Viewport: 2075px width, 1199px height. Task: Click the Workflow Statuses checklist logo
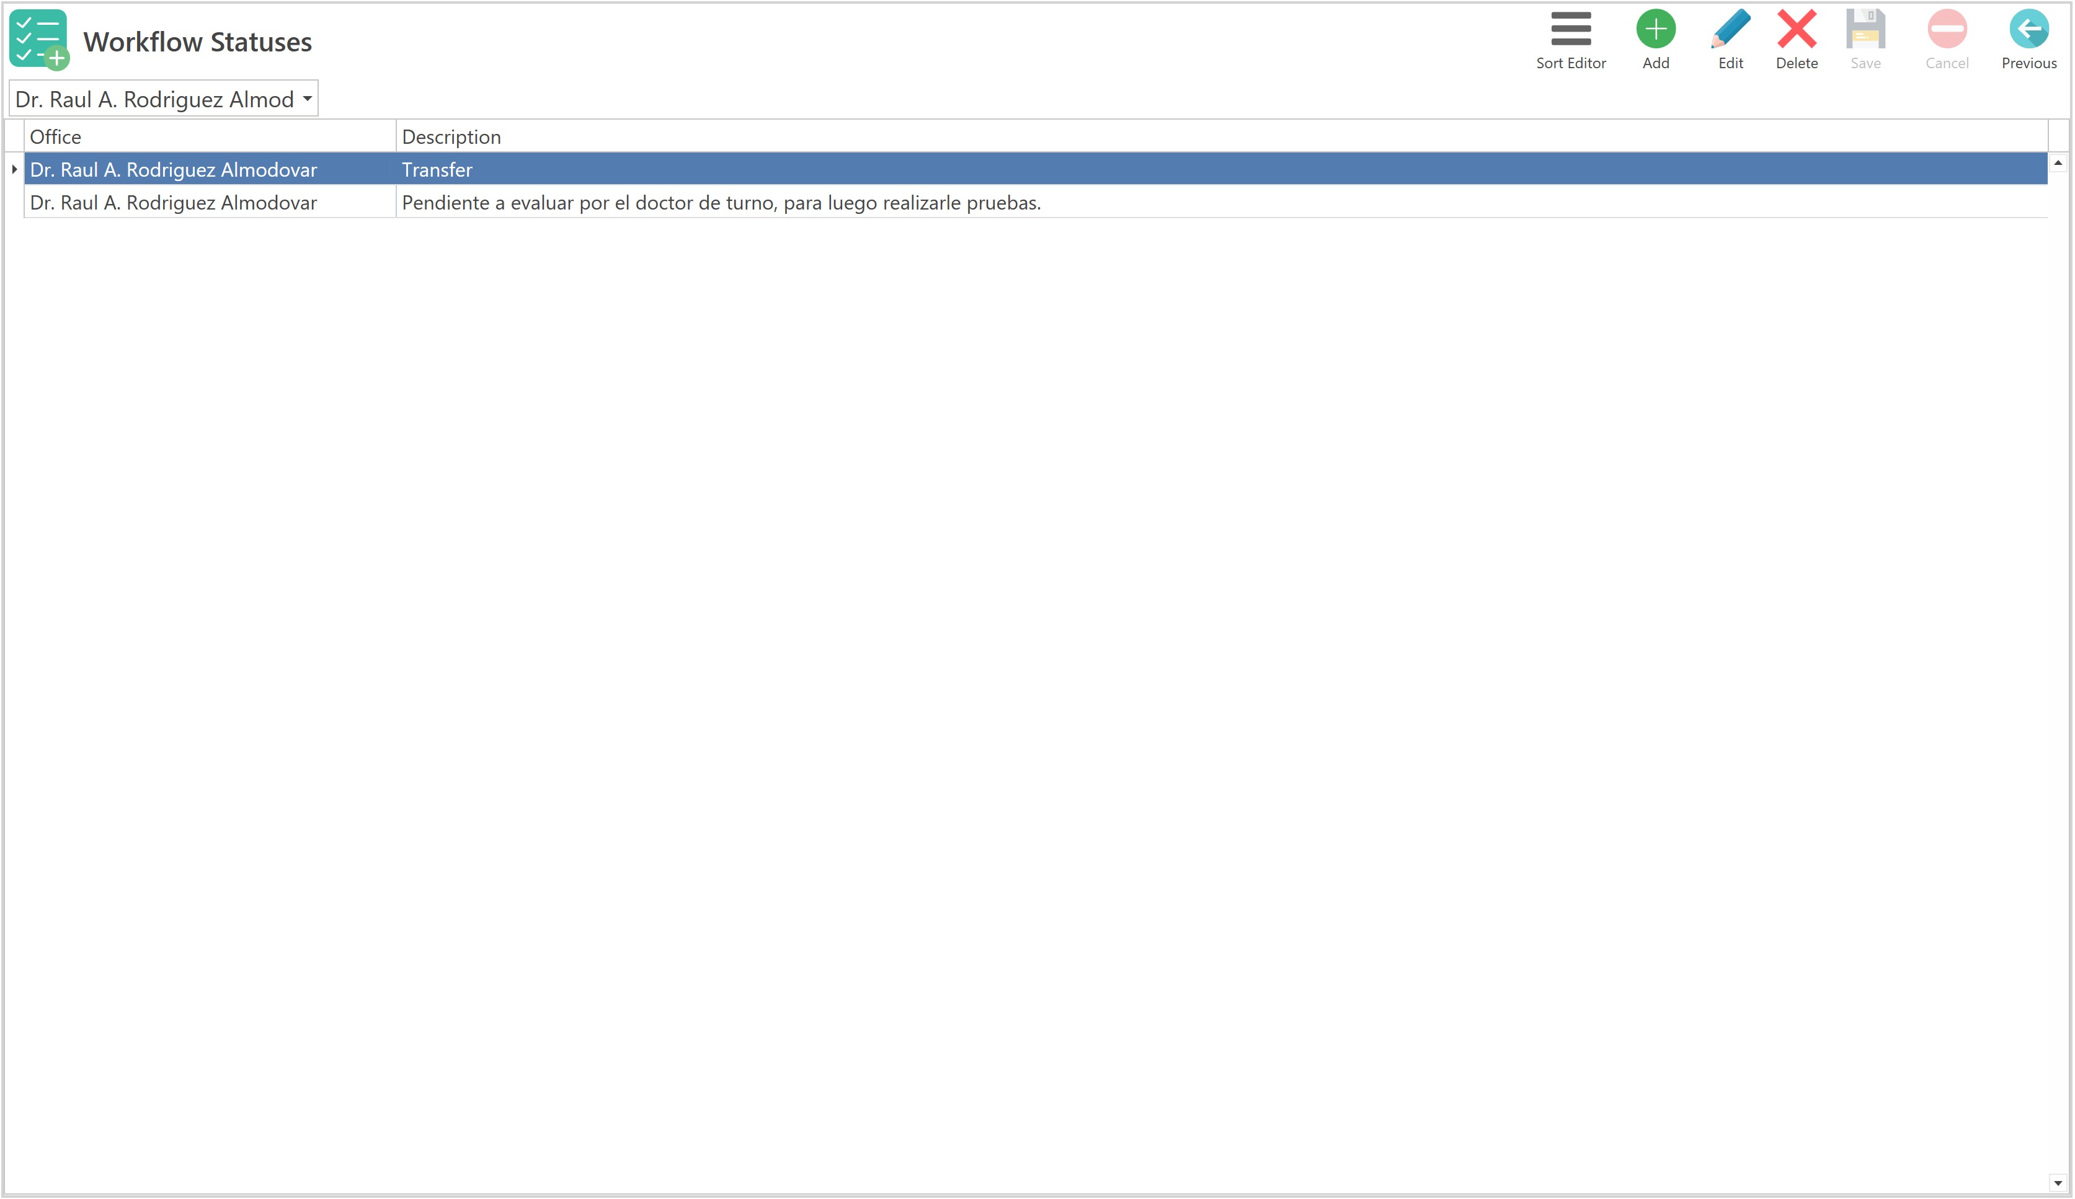38,40
